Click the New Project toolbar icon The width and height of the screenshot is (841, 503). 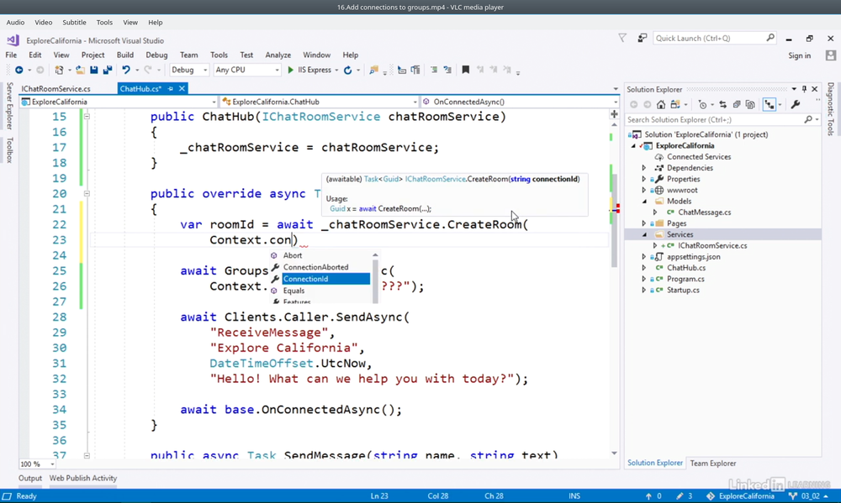pos(59,70)
